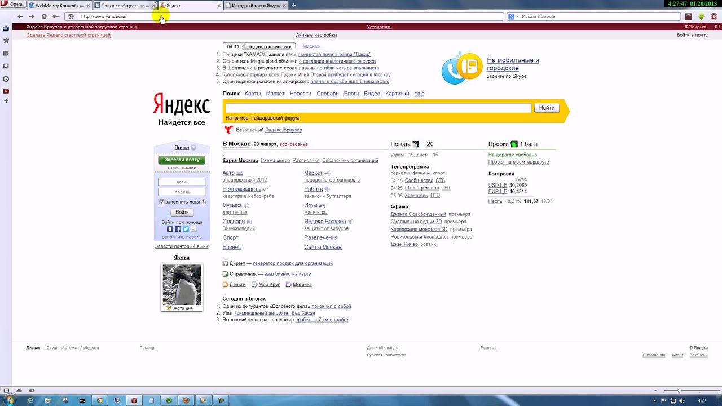Open the Windows Start button

point(10,400)
